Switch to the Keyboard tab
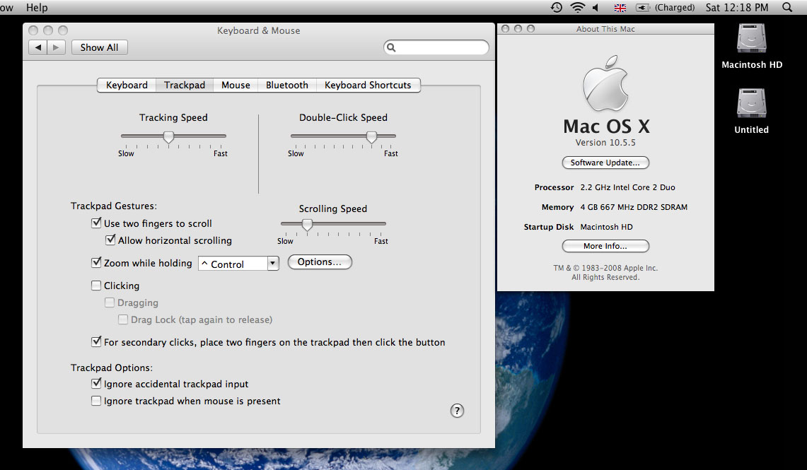Screen dimensions: 807x470 coord(127,85)
